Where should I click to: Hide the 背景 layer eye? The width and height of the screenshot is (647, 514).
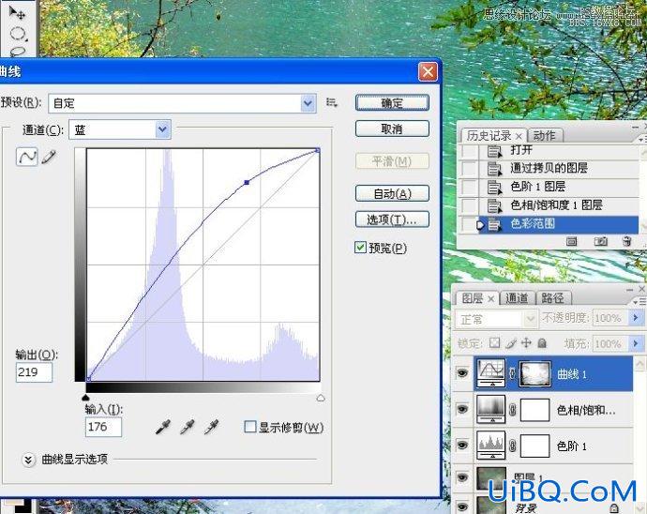click(x=462, y=506)
